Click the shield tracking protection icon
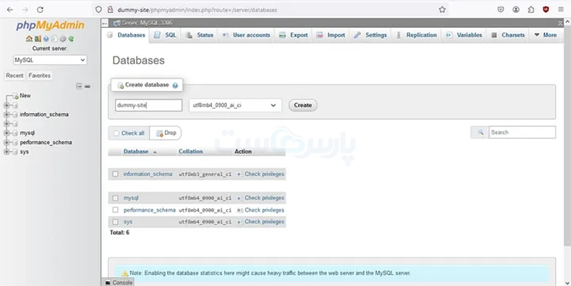 click(98, 10)
